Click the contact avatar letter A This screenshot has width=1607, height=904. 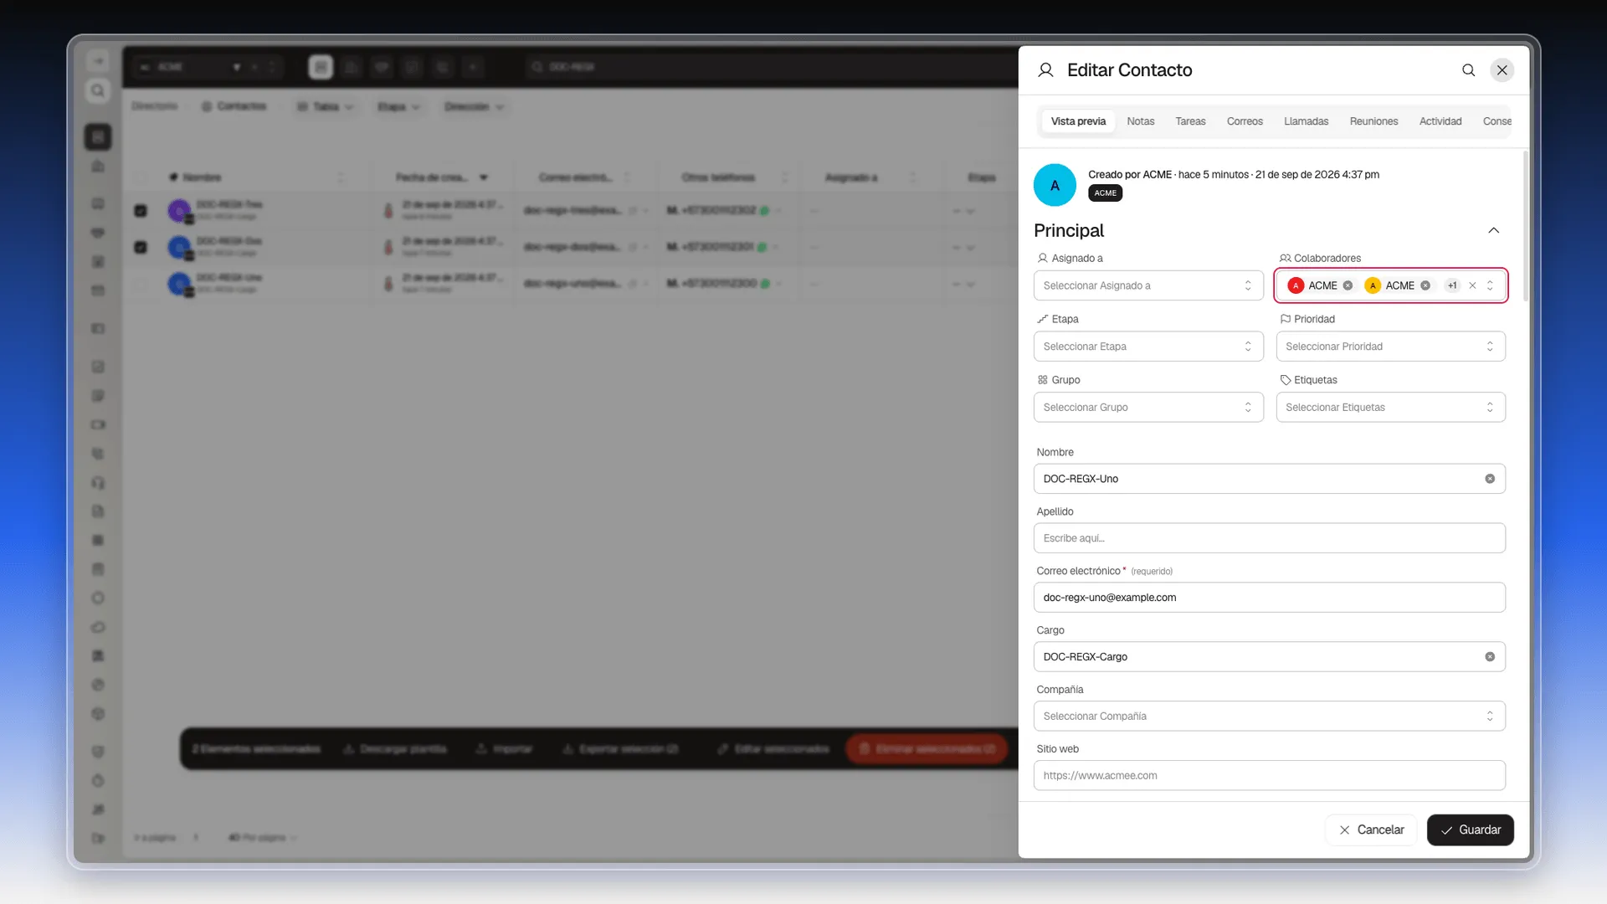(x=1055, y=185)
